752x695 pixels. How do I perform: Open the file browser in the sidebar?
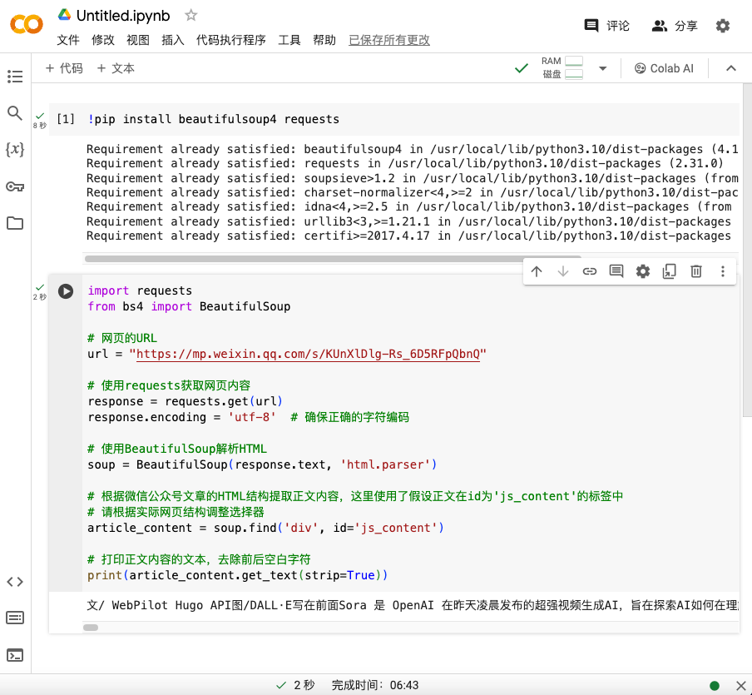(x=14, y=223)
